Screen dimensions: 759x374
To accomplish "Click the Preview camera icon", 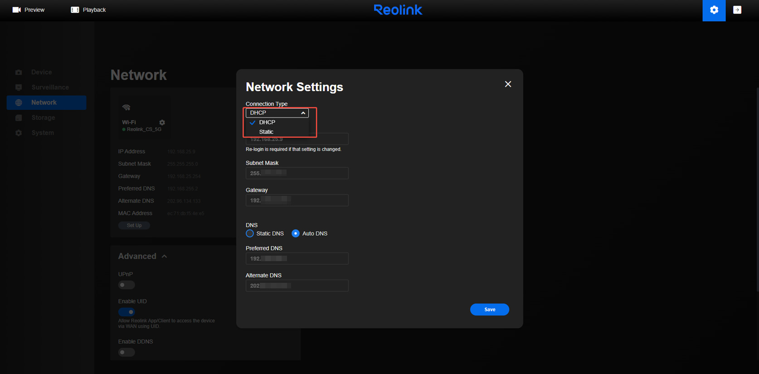I will pos(17,10).
